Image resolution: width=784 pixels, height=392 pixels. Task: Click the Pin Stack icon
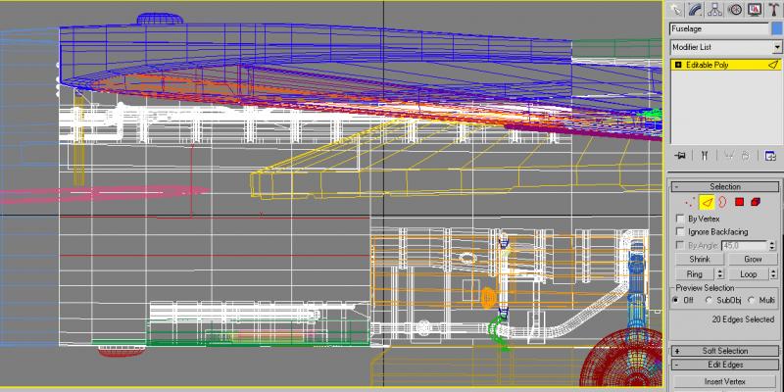click(x=679, y=156)
